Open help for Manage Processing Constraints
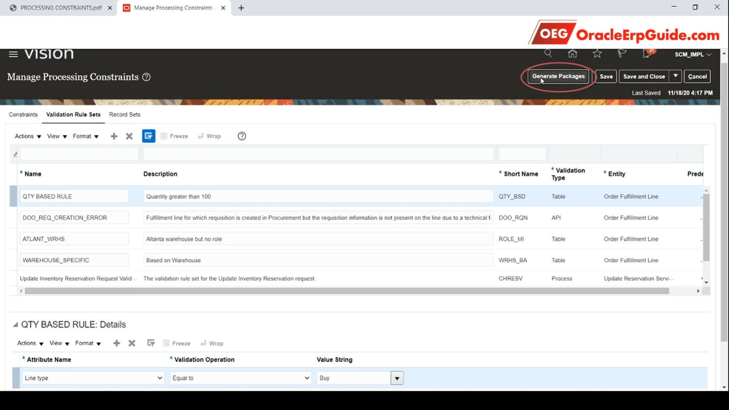This screenshot has height=410, width=729. click(147, 77)
